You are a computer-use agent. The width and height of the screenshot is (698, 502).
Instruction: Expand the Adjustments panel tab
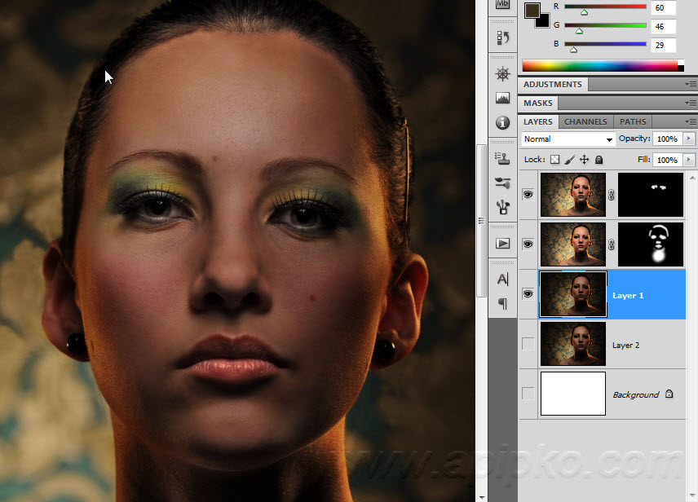[552, 84]
